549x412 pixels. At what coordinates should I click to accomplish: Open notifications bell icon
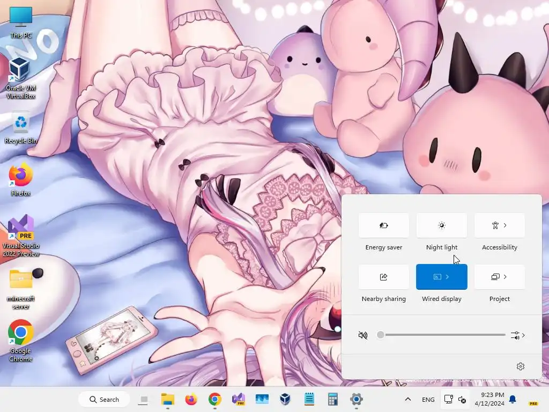(x=513, y=399)
